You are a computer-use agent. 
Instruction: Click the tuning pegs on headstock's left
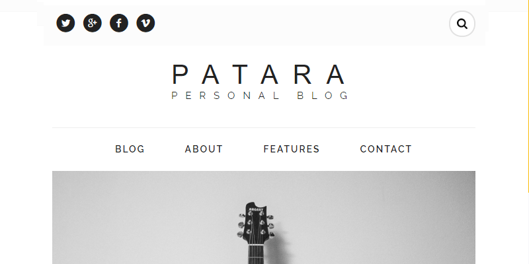pos(241,225)
